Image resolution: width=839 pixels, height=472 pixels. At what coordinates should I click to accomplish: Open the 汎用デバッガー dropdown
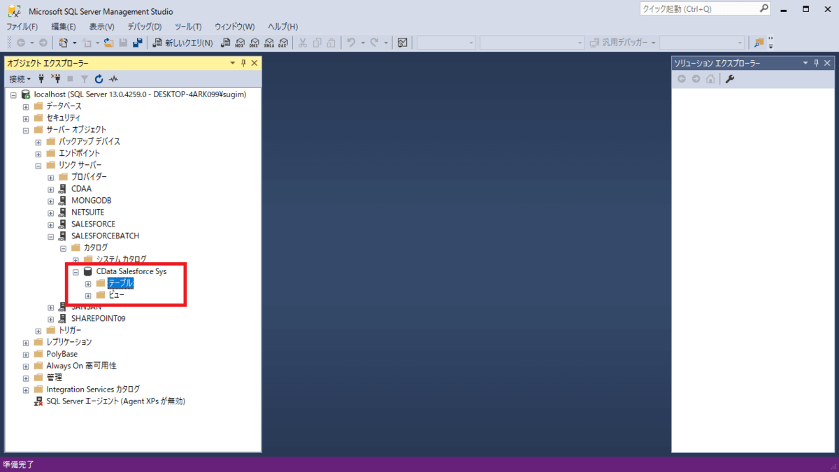coord(623,43)
